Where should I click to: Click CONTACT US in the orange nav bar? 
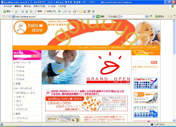[x=136, y=48]
